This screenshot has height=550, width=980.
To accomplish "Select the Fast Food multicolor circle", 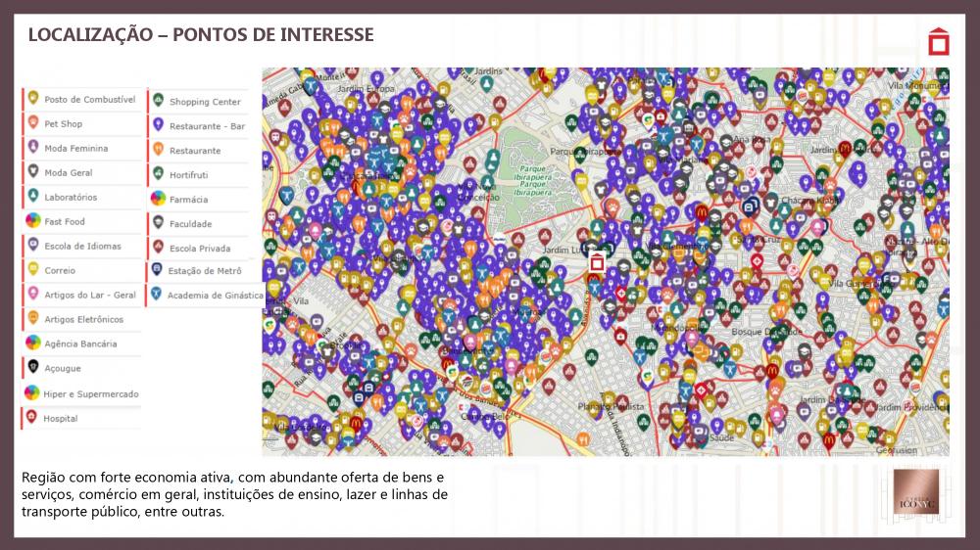I will (x=32, y=221).
